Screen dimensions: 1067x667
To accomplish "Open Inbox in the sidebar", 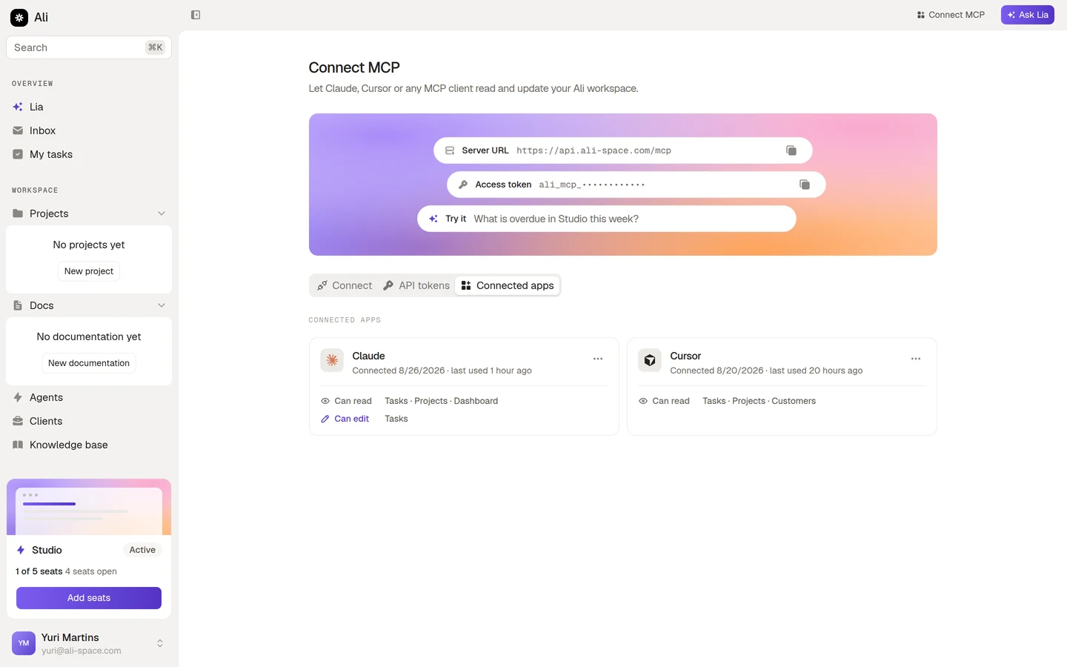I will [89, 130].
